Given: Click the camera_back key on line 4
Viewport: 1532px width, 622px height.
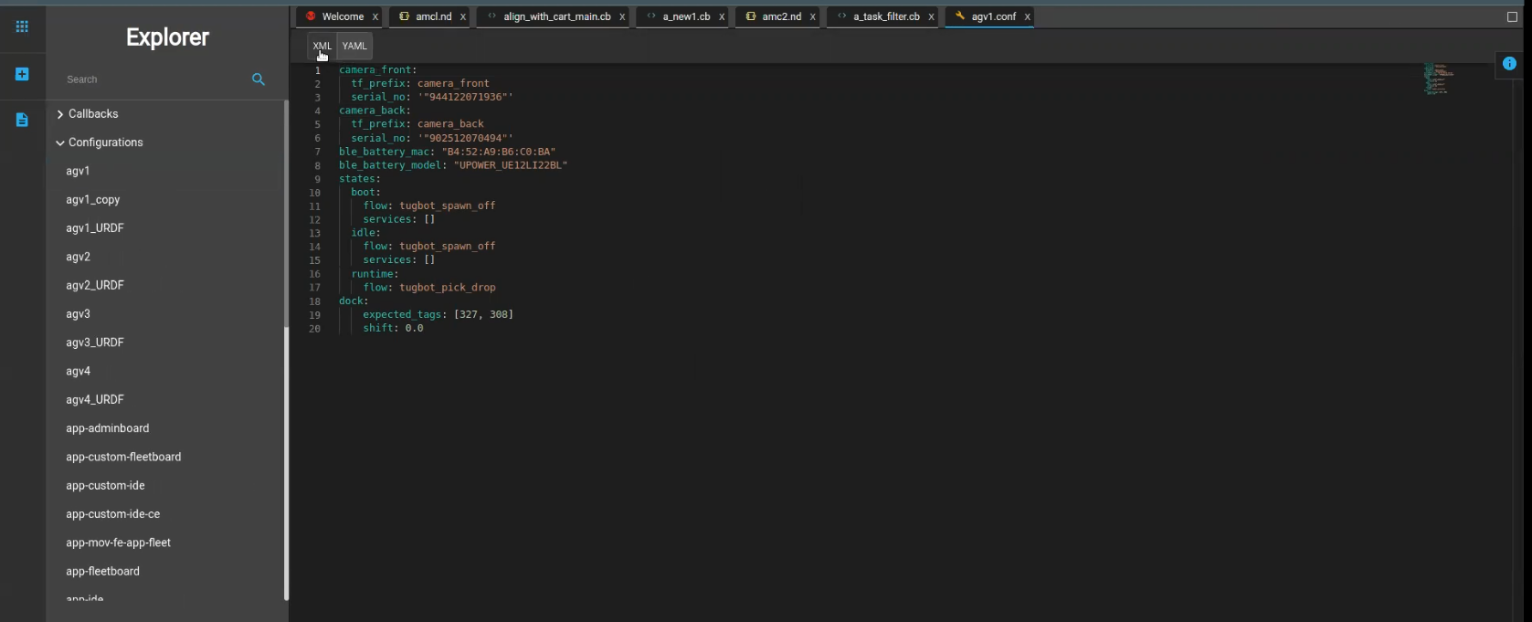Looking at the screenshot, I should (372, 111).
